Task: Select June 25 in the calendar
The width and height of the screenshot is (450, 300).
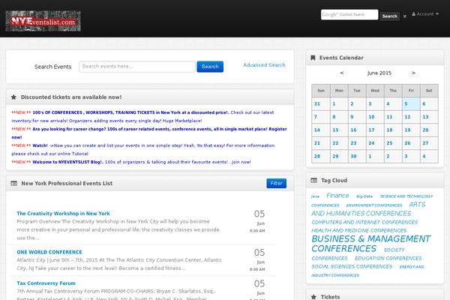Action: (x=393, y=143)
